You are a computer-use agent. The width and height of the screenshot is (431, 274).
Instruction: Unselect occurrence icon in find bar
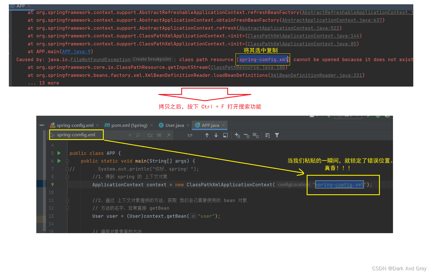pyautogui.click(x=247, y=135)
